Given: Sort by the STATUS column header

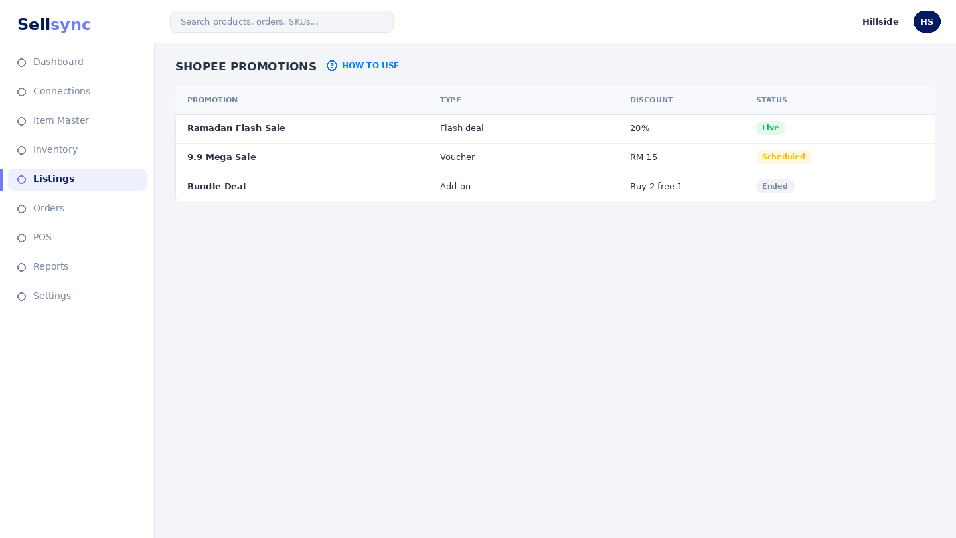Looking at the screenshot, I should click(771, 100).
